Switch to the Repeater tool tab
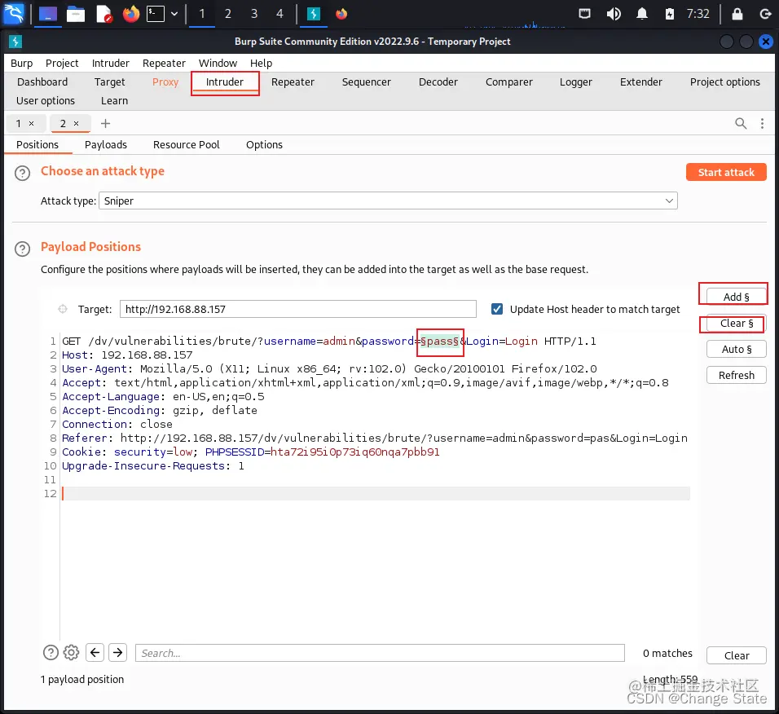Viewport: 779px width, 714px height. [293, 82]
